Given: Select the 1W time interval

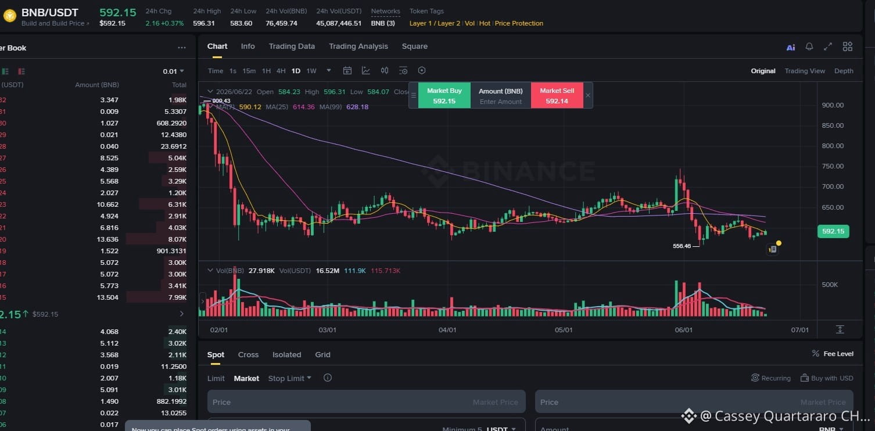Looking at the screenshot, I should point(311,71).
